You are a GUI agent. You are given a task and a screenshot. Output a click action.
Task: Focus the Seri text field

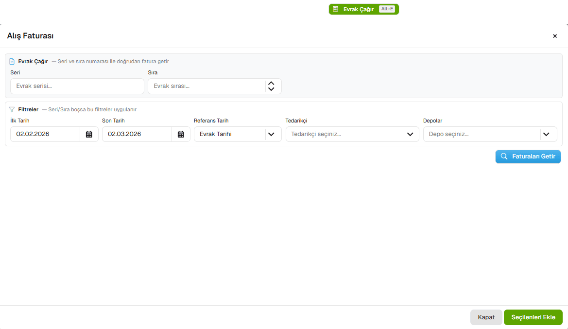[77, 86]
